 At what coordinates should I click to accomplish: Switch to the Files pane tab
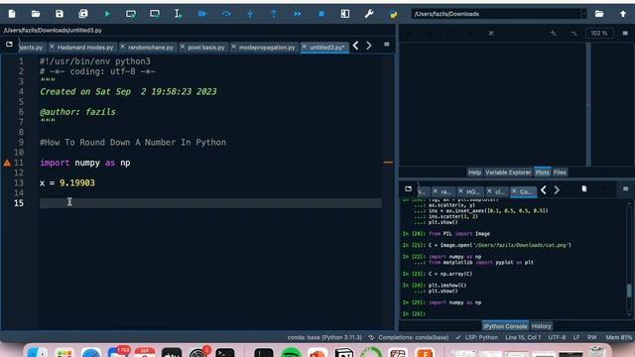coord(560,173)
